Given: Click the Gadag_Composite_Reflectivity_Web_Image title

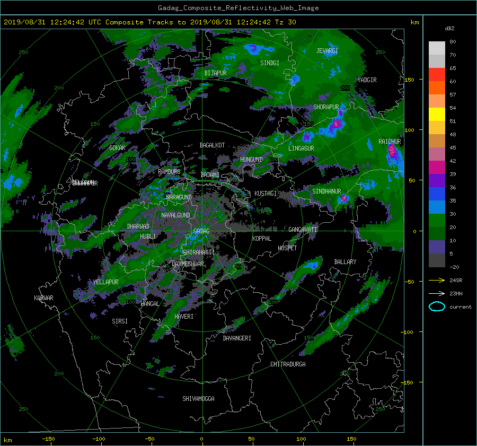Looking at the screenshot, I should (x=238, y=8).
